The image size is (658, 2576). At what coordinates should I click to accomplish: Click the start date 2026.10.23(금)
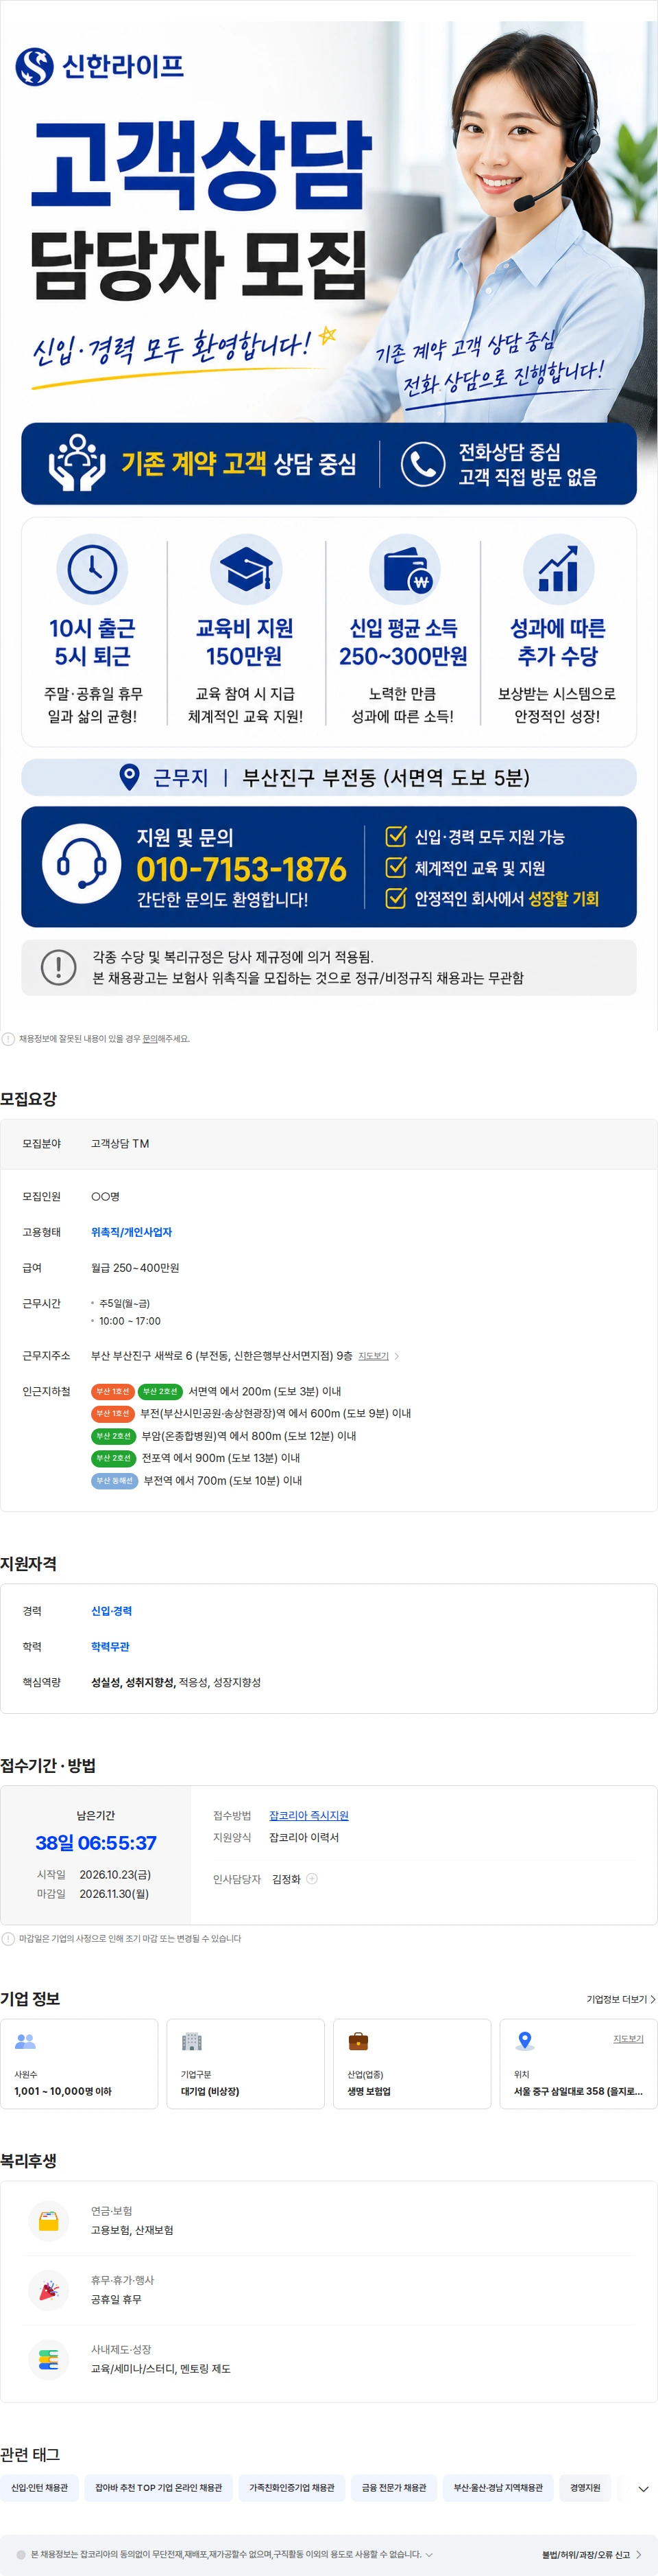(115, 1874)
